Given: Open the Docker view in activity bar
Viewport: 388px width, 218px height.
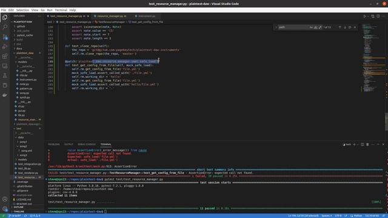Looking at the screenshot, I should [x=5, y=95].
